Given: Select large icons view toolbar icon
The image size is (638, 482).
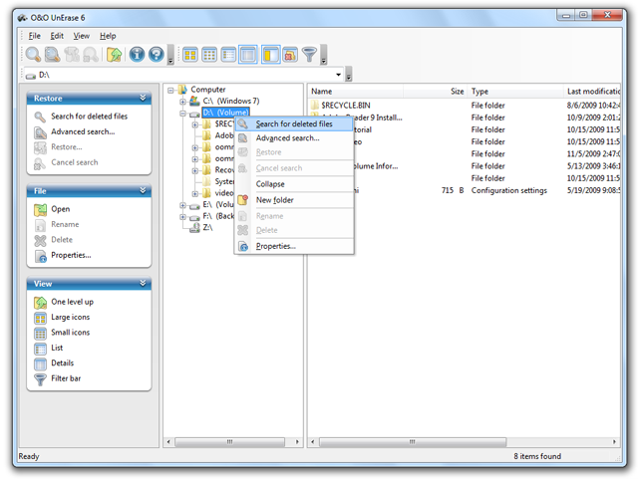Looking at the screenshot, I should 190,55.
